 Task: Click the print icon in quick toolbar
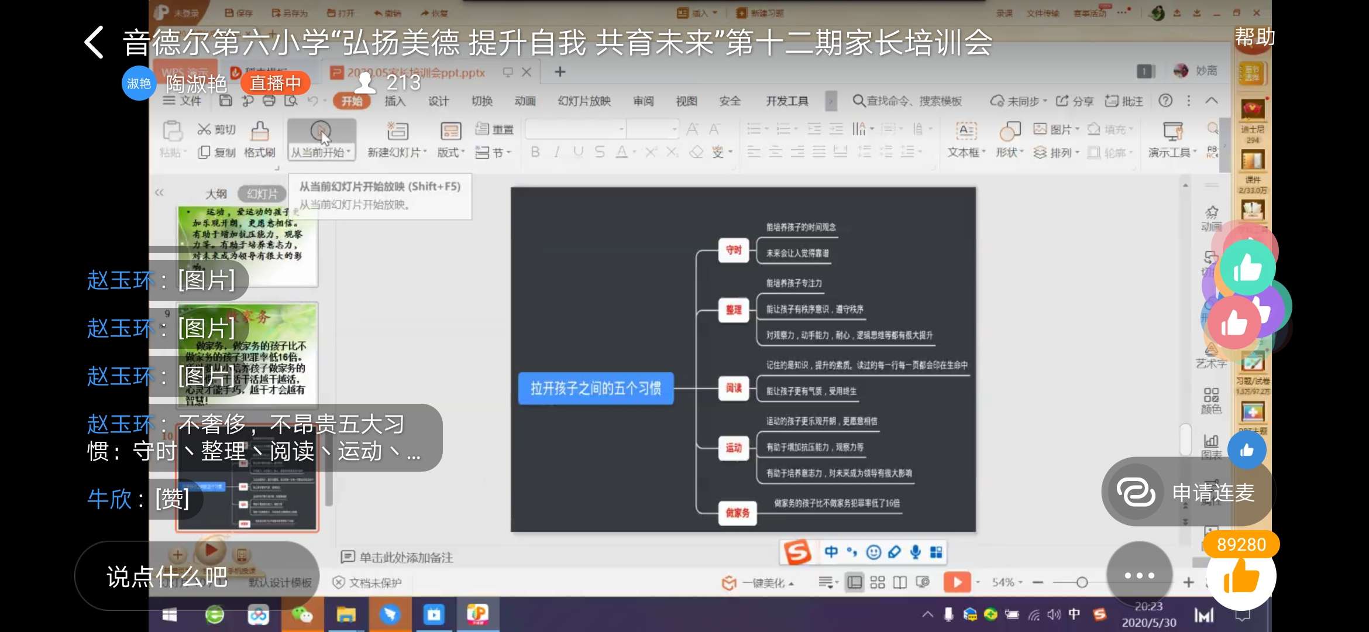[269, 101]
